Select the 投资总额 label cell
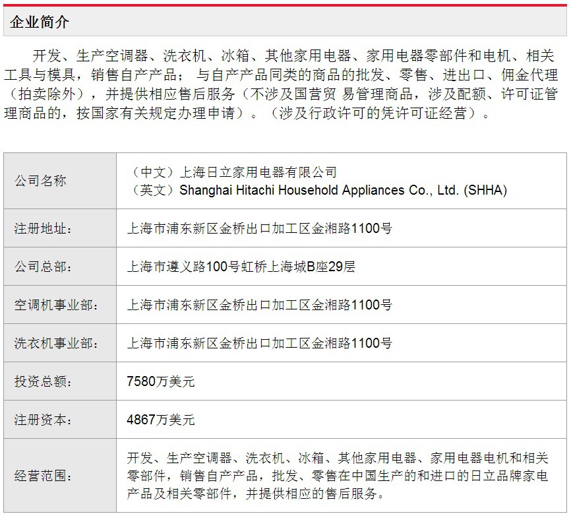 click(x=60, y=381)
